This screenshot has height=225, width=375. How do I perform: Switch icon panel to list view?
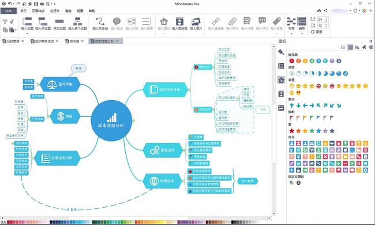pyautogui.click(x=343, y=47)
